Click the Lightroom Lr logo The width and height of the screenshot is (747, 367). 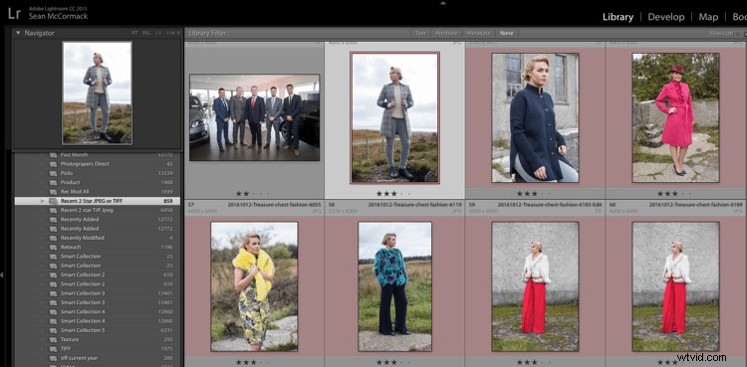point(14,13)
